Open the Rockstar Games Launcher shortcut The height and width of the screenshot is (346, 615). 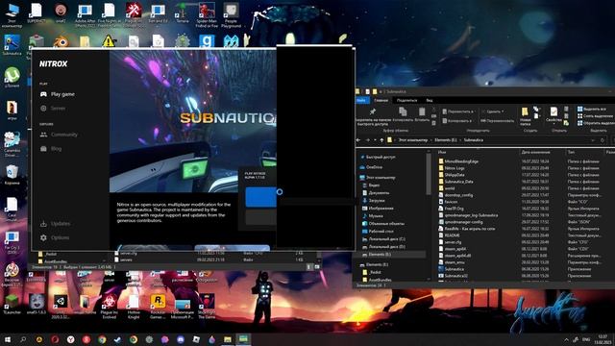(x=158, y=306)
